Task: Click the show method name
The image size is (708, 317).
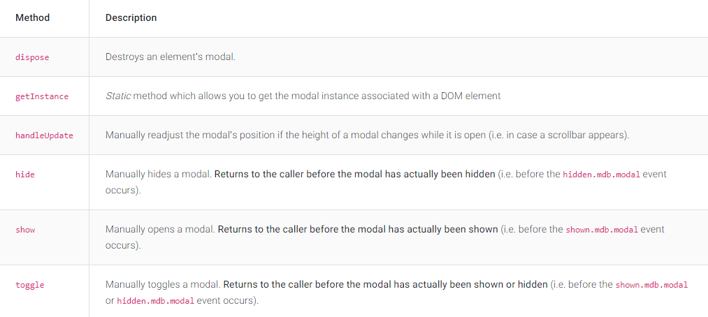Action: tap(25, 230)
